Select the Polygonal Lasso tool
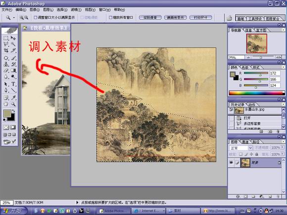 [x=6, y=44]
